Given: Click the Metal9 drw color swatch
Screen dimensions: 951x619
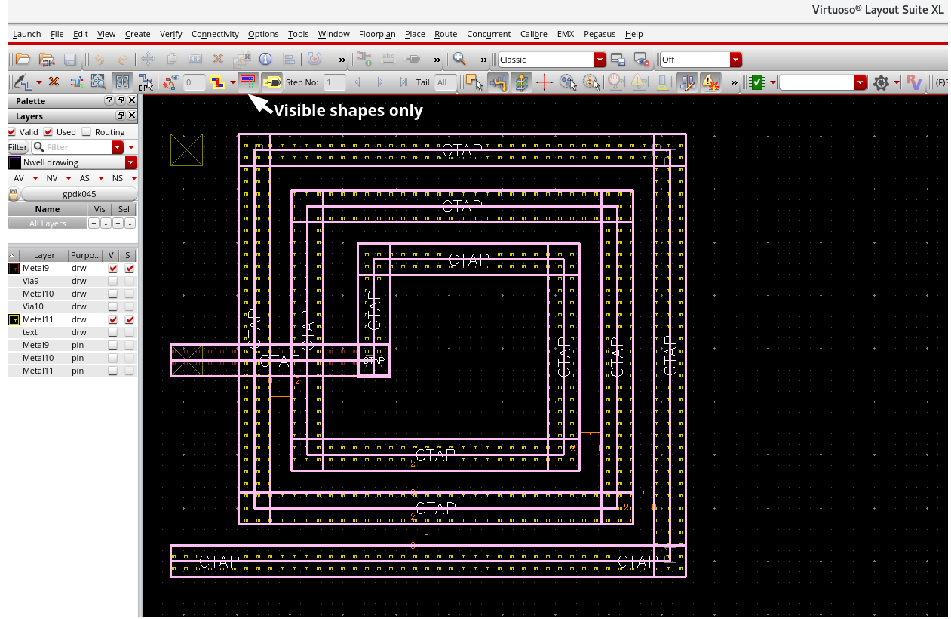Looking at the screenshot, I should 14,268.
